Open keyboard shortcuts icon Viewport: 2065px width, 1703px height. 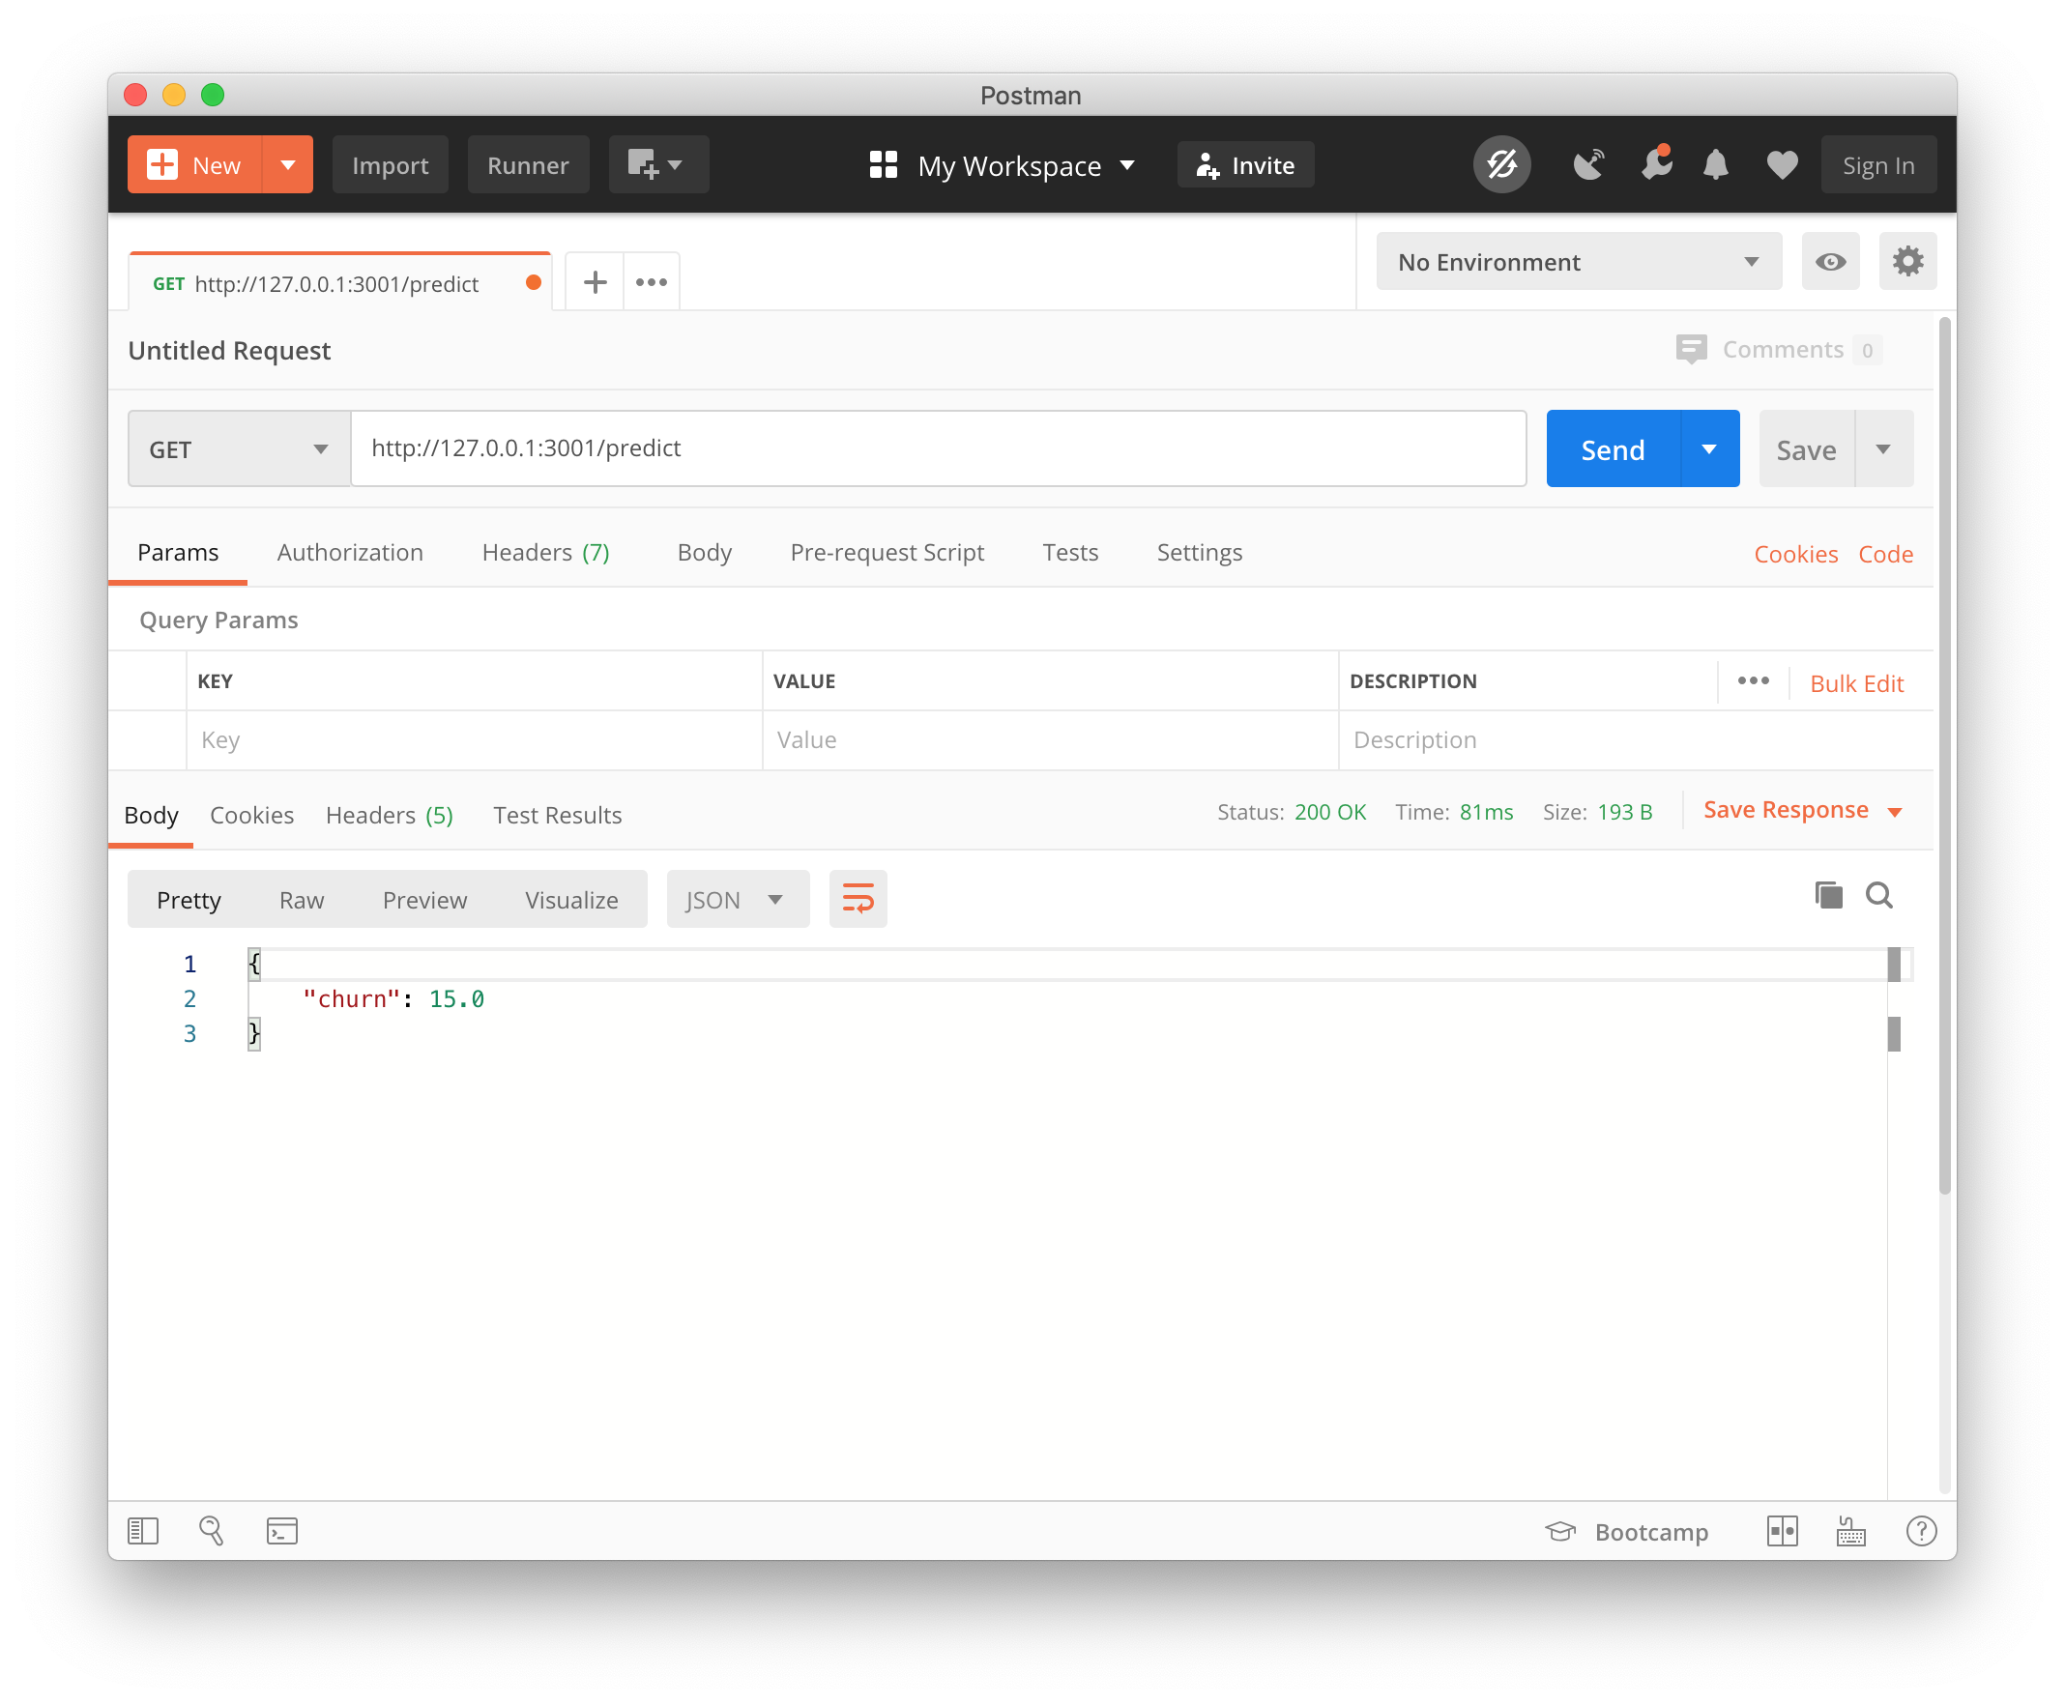coord(1850,1530)
